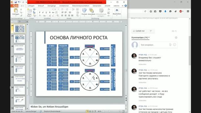Attach a file via the paperclip icon
Screen dimensions: 201x113
[x=170, y=45]
